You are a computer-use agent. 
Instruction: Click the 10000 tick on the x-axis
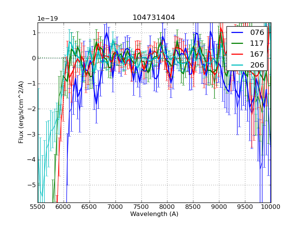[270, 207]
